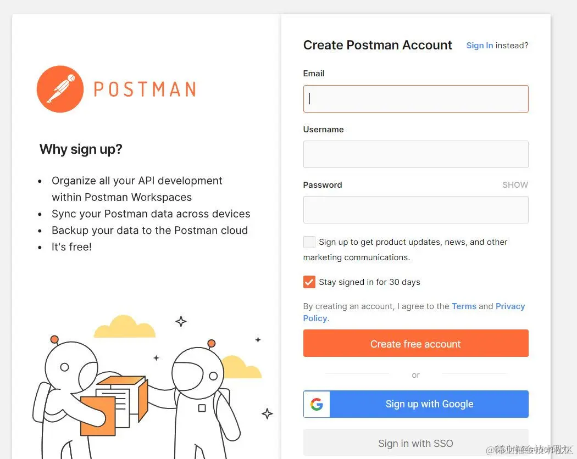Open the Sign In link
The image size is (577, 459).
480,46
